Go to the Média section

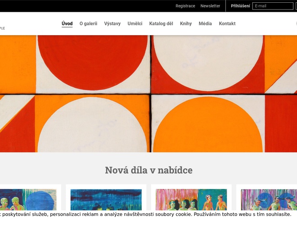tap(205, 24)
